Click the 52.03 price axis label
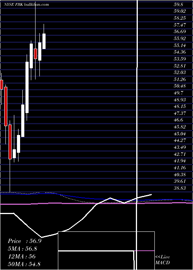The height and width of the screenshot is (270, 193). [179, 73]
